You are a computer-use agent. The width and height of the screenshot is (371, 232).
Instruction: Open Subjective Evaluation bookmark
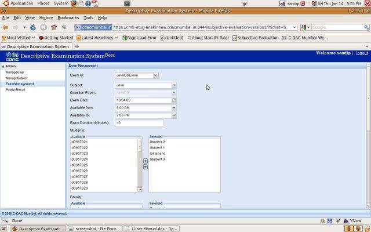pyautogui.click(x=256, y=38)
